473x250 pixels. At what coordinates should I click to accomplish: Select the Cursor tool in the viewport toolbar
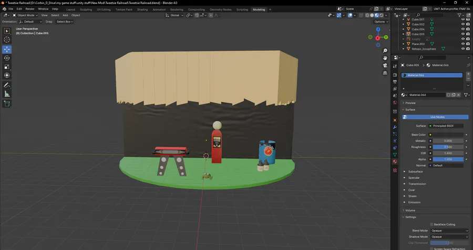click(7, 40)
